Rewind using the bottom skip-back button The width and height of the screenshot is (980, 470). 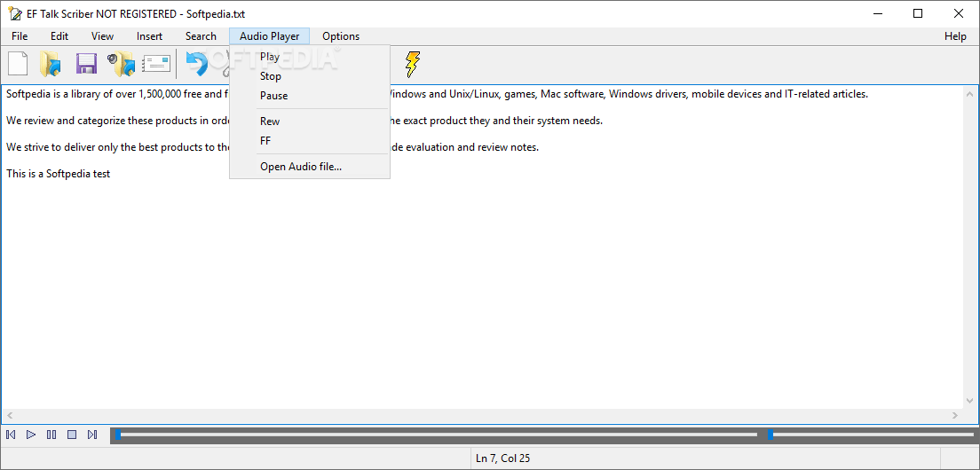[x=11, y=435]
